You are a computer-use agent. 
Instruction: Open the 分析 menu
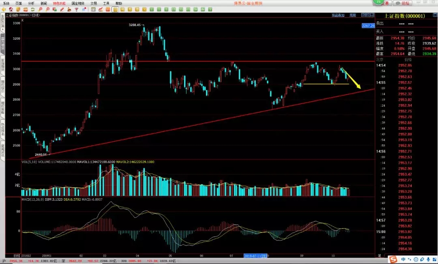pos(31,3)
